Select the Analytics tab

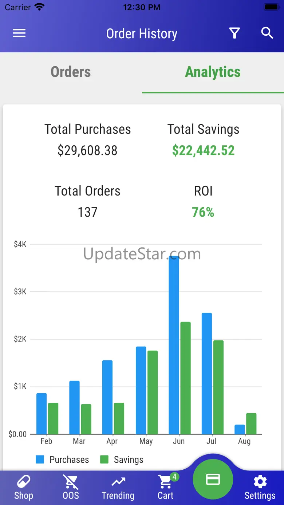click(213, 72)
